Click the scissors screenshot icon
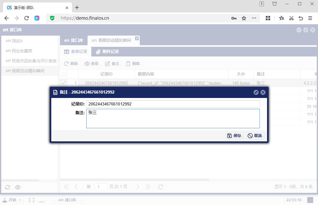 point(291,18)
